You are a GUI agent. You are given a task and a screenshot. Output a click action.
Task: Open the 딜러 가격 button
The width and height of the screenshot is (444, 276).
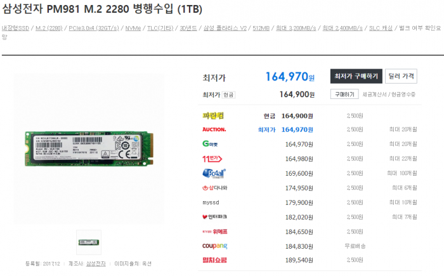point(401,76)
